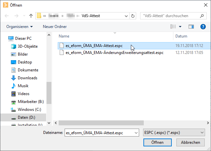Open the Organisieren menu
Screen dimensions: 211x151
pyautogui.click(x=19, y=27)
